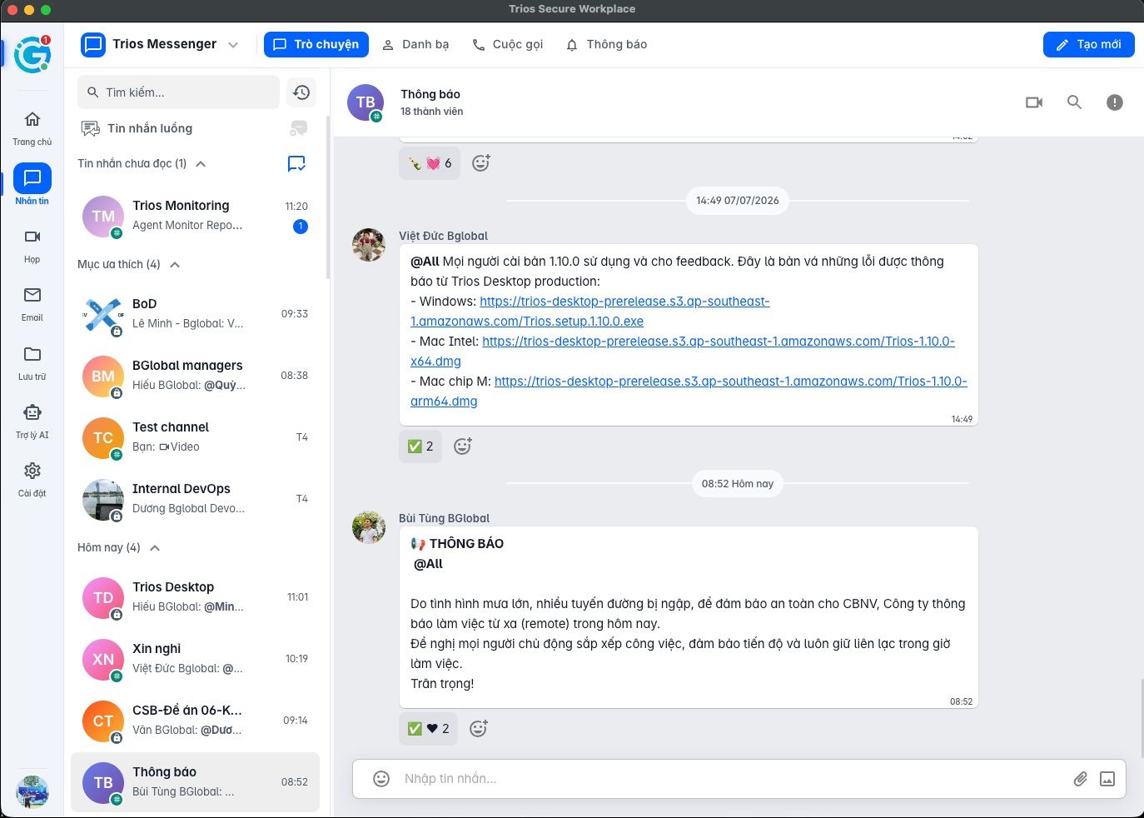Open the Họp meeting section
The height and width of the screenshot is (818, 1144).
32,246
